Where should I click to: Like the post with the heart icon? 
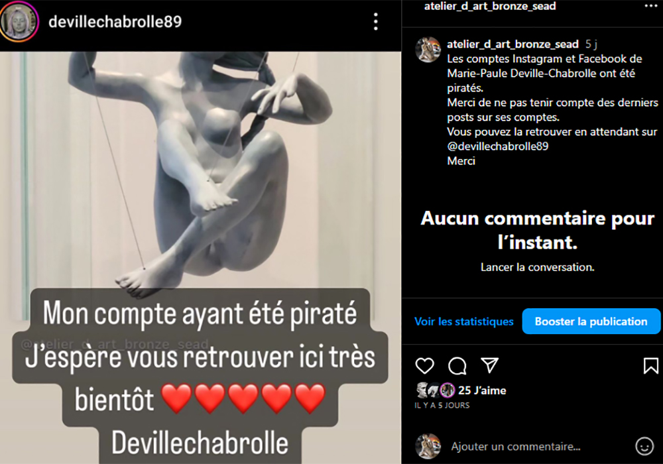tap(424, 365)
